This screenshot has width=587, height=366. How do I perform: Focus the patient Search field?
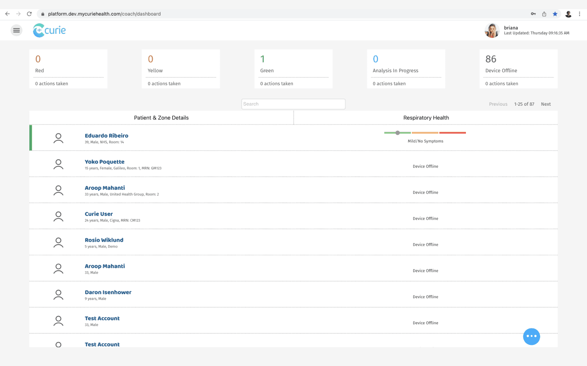pos(293,104)
